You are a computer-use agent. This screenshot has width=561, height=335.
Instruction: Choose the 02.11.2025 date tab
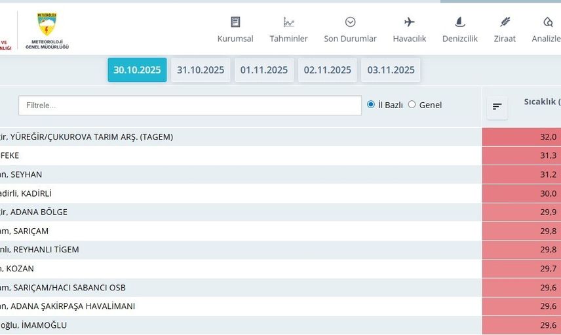(x=327, y=70)
